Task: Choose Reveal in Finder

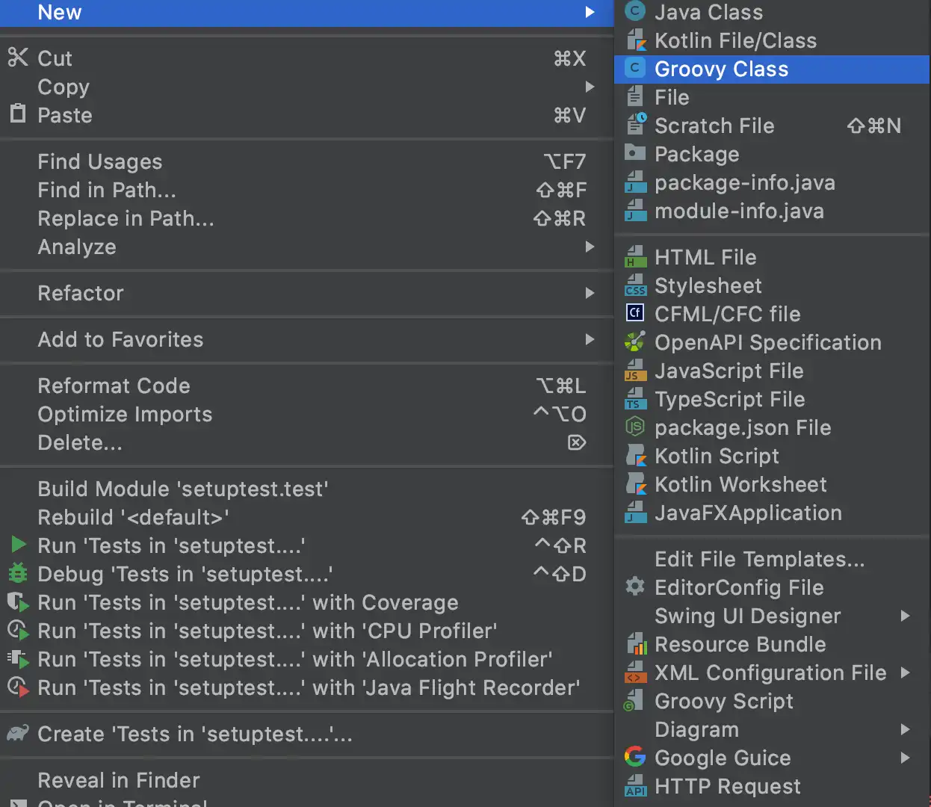Action: tap(306, 780)
